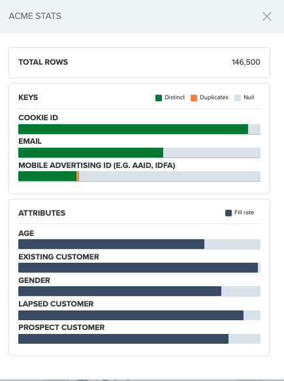The image size is (284, 381).
Task: Click the total rows value 146,500
Action: pos(246,62)
